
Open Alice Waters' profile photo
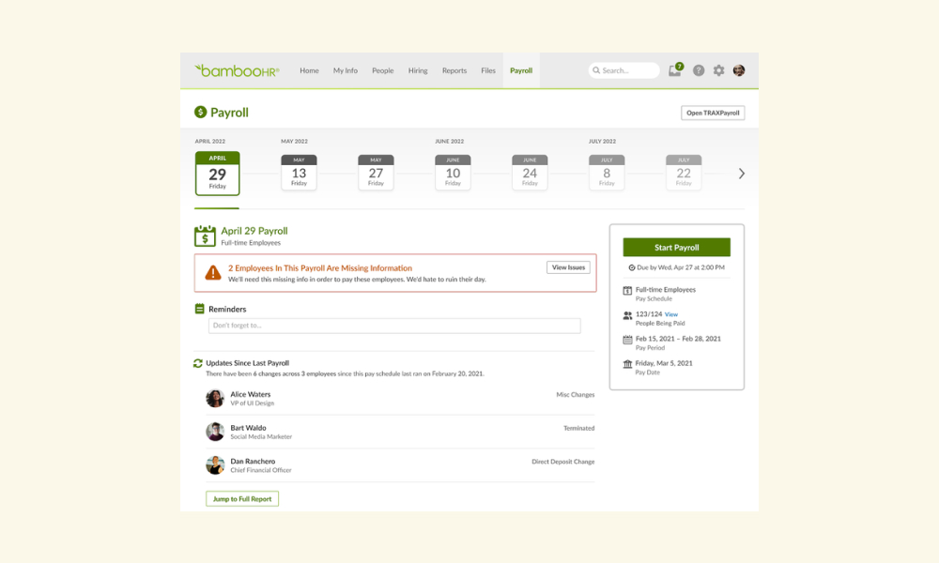[215, 398]
